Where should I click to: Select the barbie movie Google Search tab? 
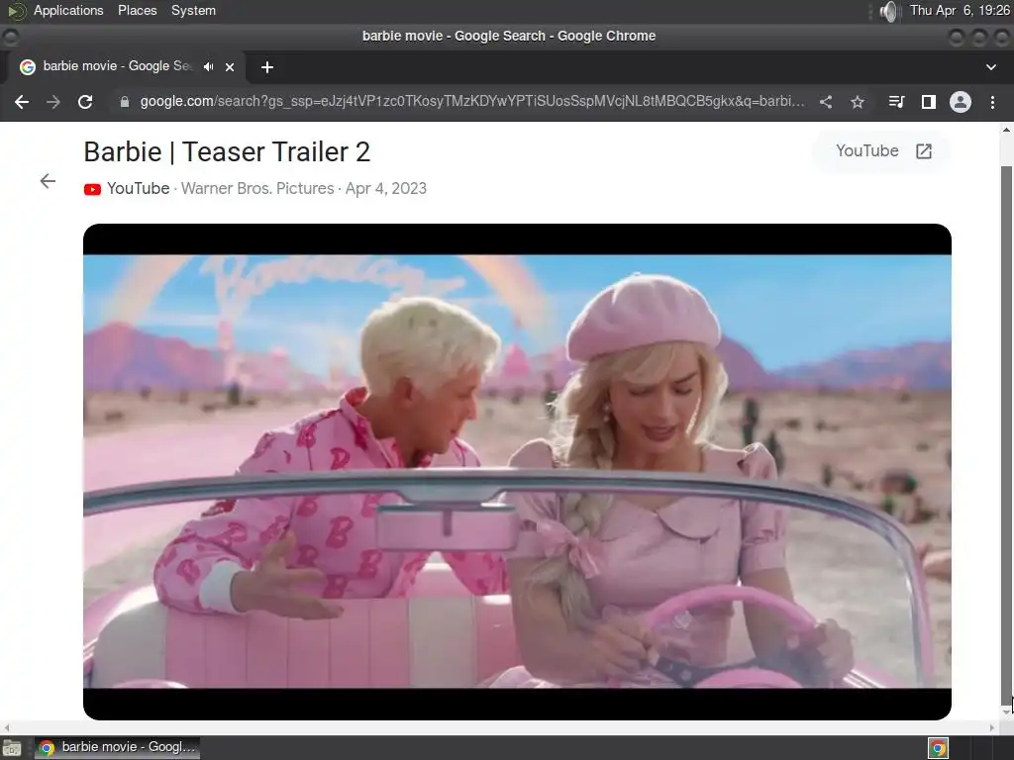click(126, 66)
